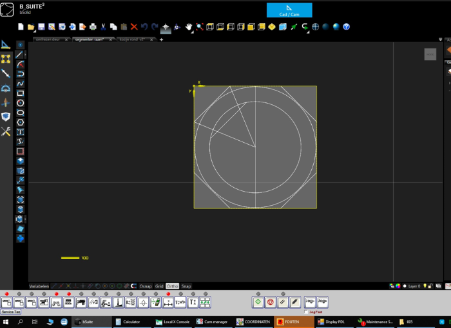Open Local X Console from the taskbar
451x328 pixels.
(173, 322)
